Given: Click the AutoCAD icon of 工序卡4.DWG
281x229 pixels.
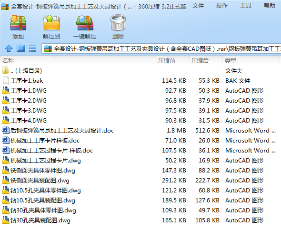Looking at the screenshot, I should click(6, 120).
